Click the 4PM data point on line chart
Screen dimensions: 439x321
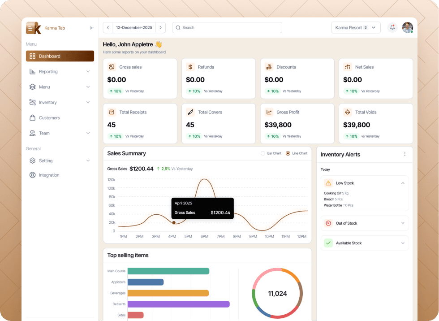(174, 223)
